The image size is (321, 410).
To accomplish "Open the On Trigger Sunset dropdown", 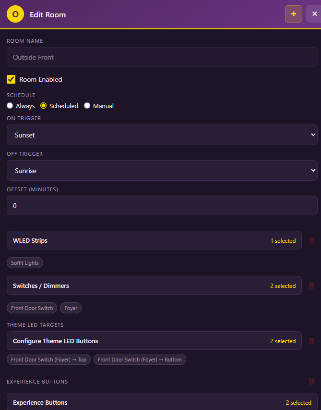I will (162, 135).
